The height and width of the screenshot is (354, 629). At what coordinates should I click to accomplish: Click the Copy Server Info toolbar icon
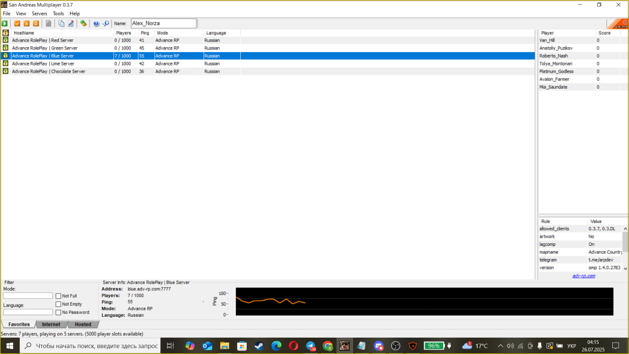click(61, 23)
